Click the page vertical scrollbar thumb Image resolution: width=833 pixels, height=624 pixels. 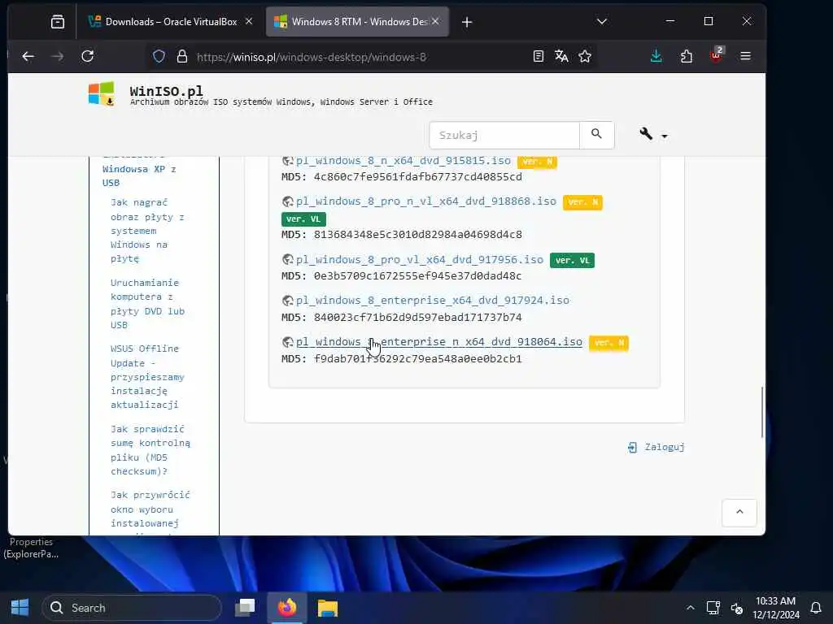[762, 412]
